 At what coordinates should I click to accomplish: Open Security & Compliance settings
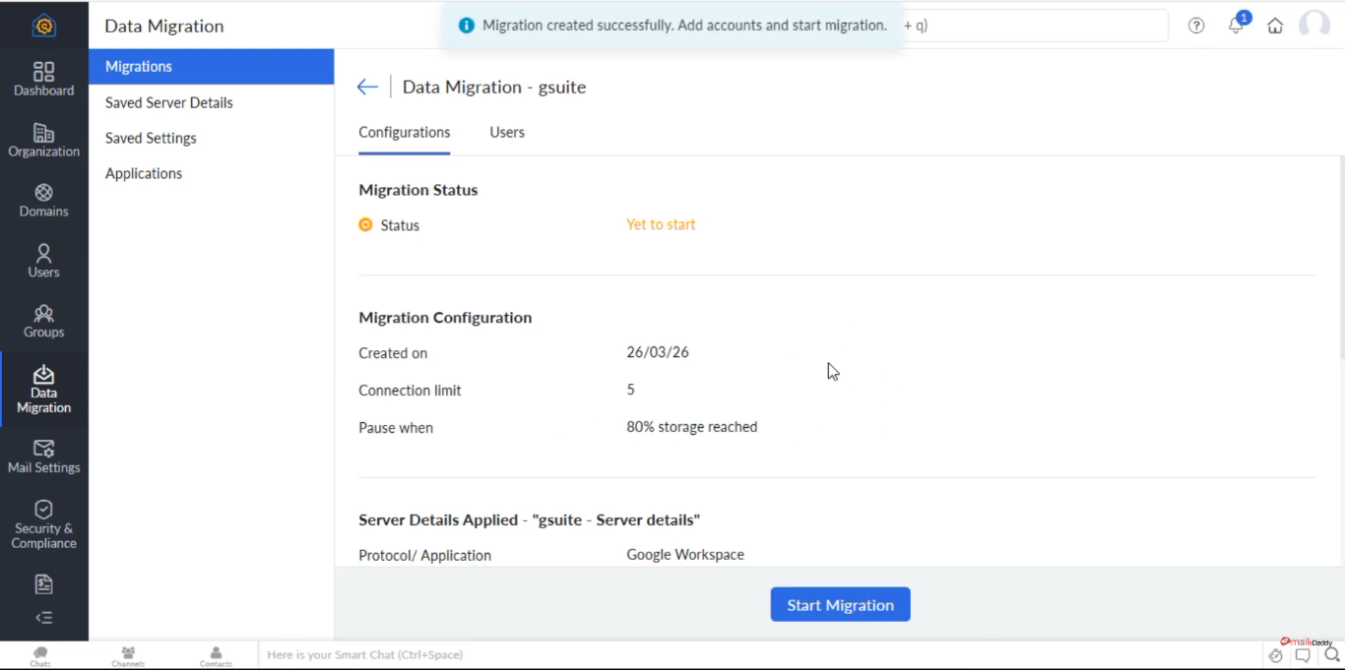tap(43, 521)
